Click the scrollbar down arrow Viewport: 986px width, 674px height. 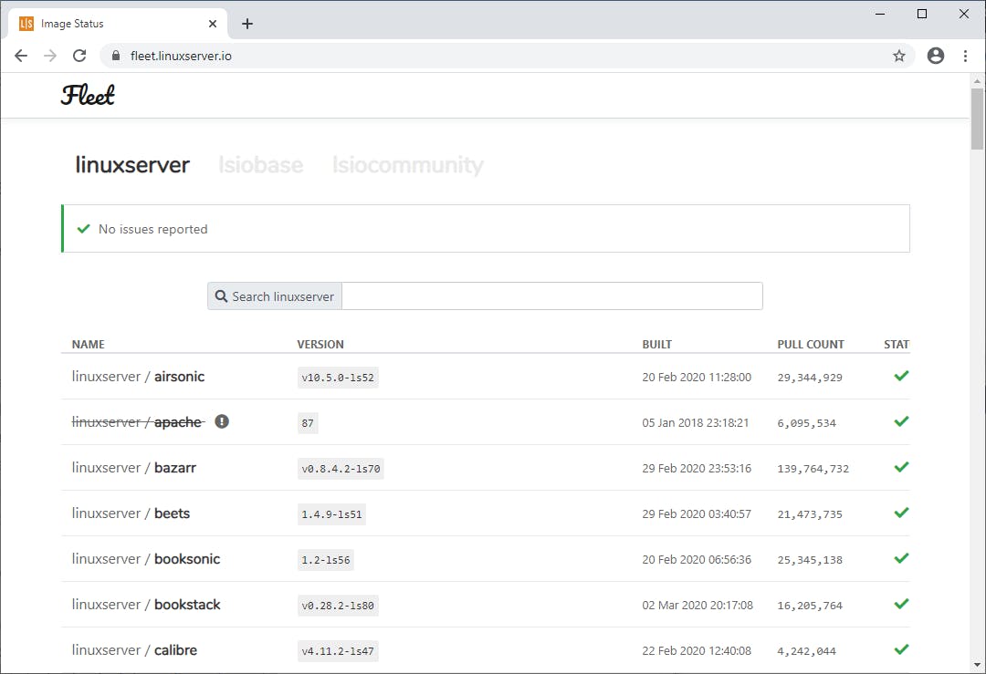(977, 665)
